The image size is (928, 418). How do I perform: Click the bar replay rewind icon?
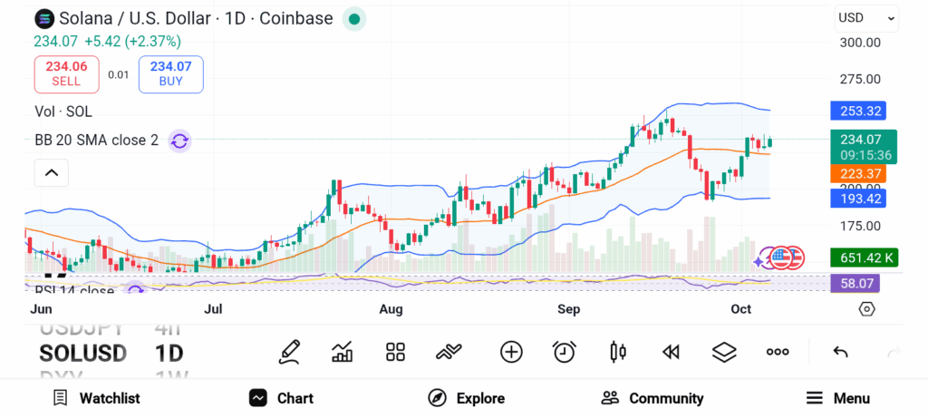click(671, 352)
